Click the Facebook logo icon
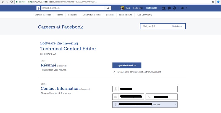This screenshot has height=113, width=221. [x=38, y=8]
